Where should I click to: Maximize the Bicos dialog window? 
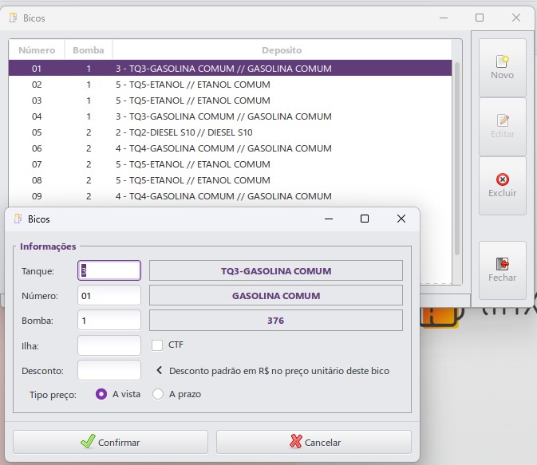pos(365,219)
